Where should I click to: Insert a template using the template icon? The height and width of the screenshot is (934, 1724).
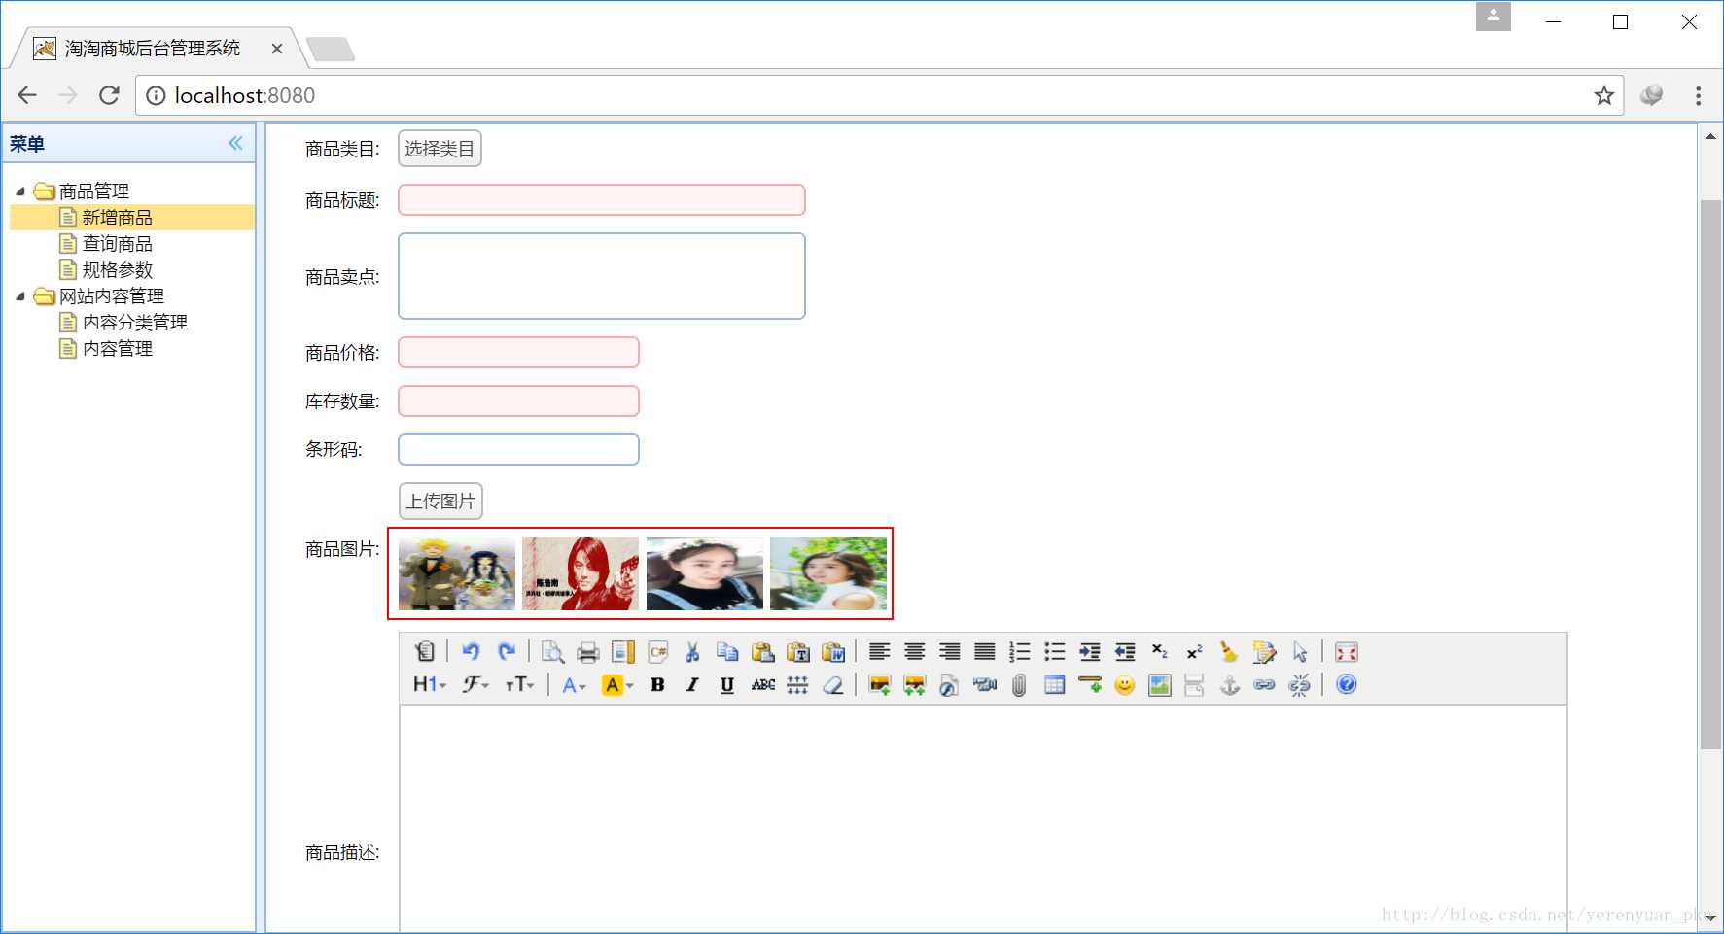pos(623,652)
